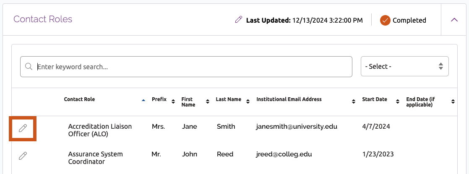The height and width of the screenshot is (174, 469).
Task: Edit the Accreditation Liaison Officer row
Action: (x=23, y=128)
